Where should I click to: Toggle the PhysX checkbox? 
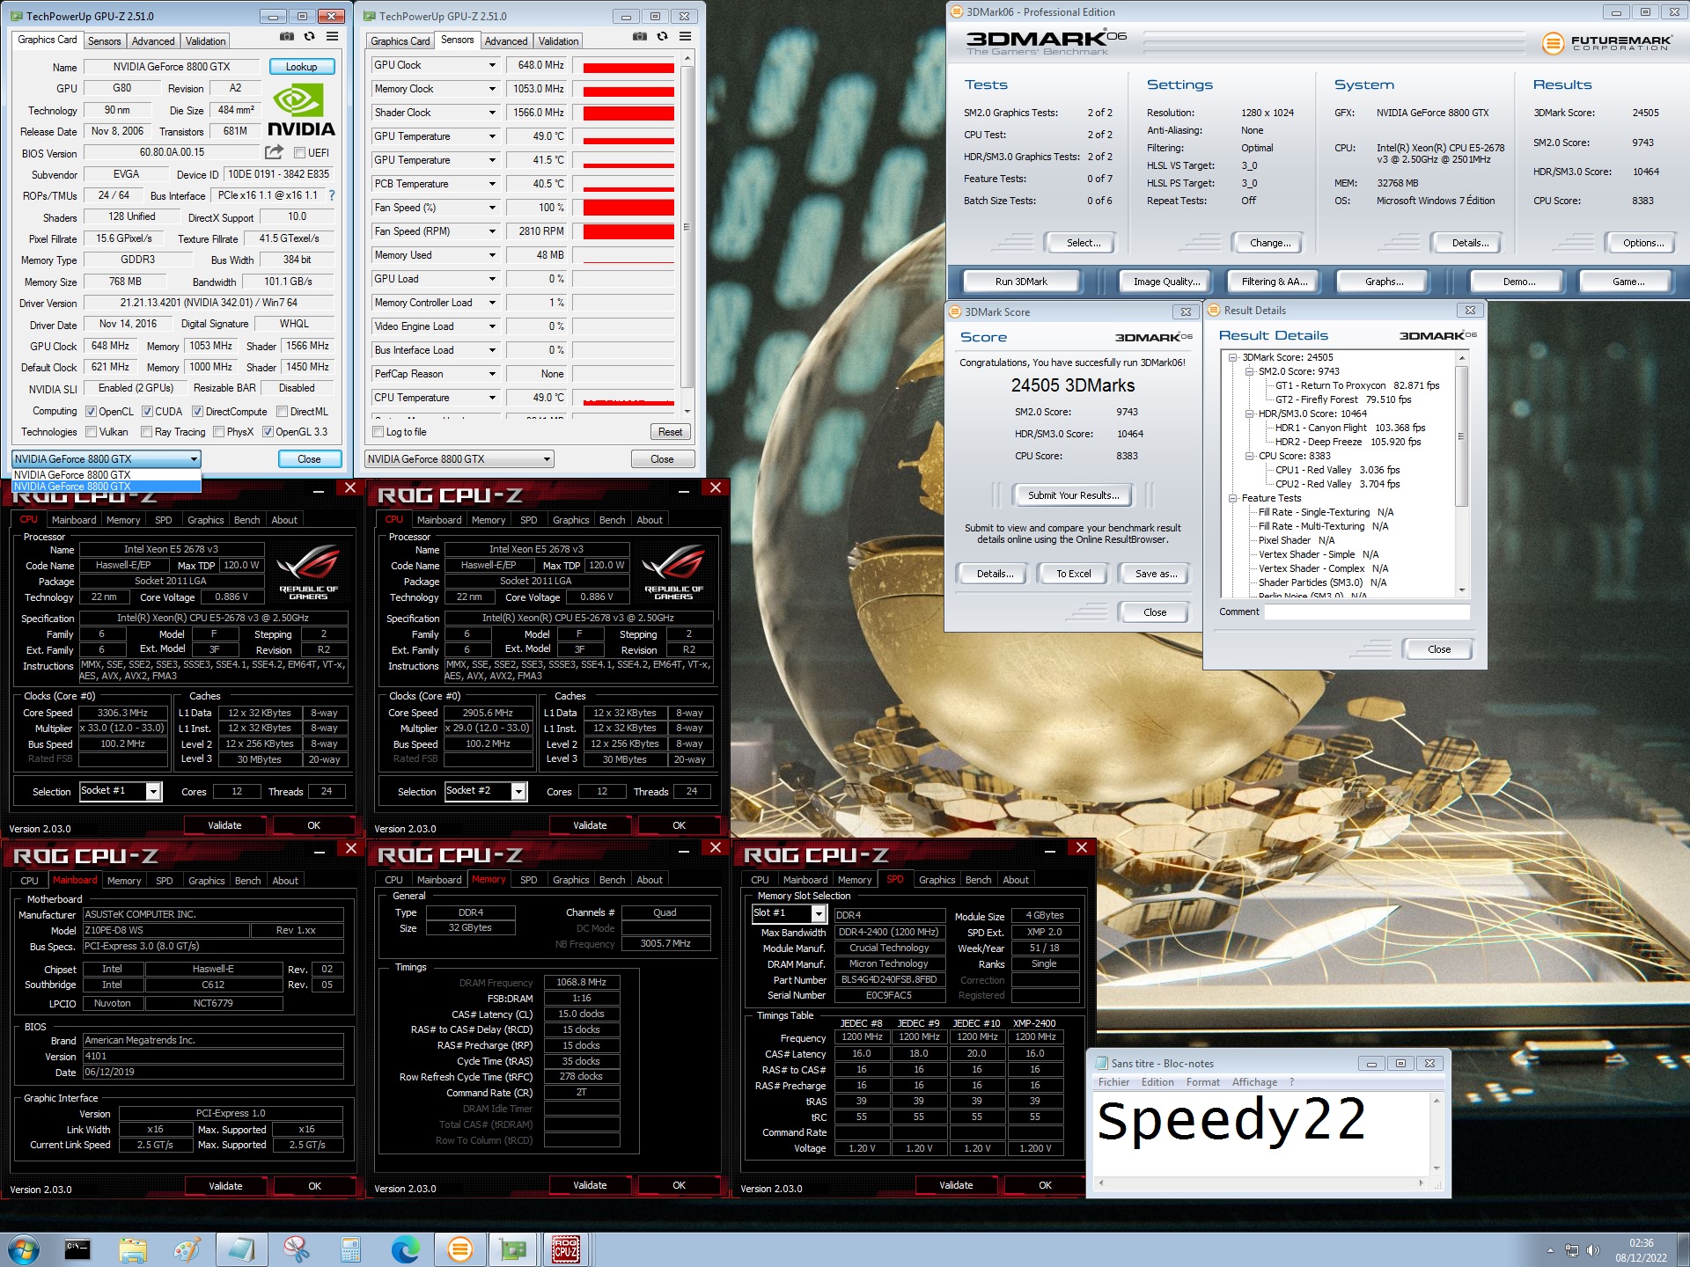point(218,432)
